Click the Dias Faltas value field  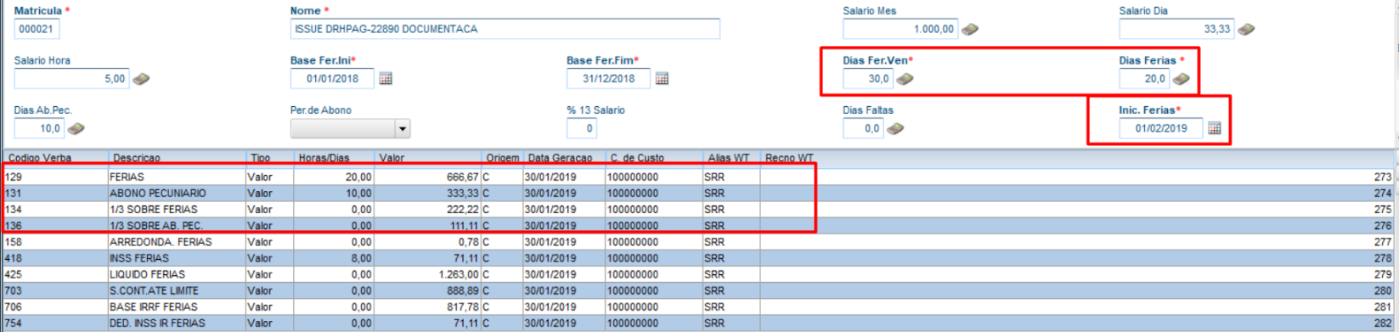point(863,129)
